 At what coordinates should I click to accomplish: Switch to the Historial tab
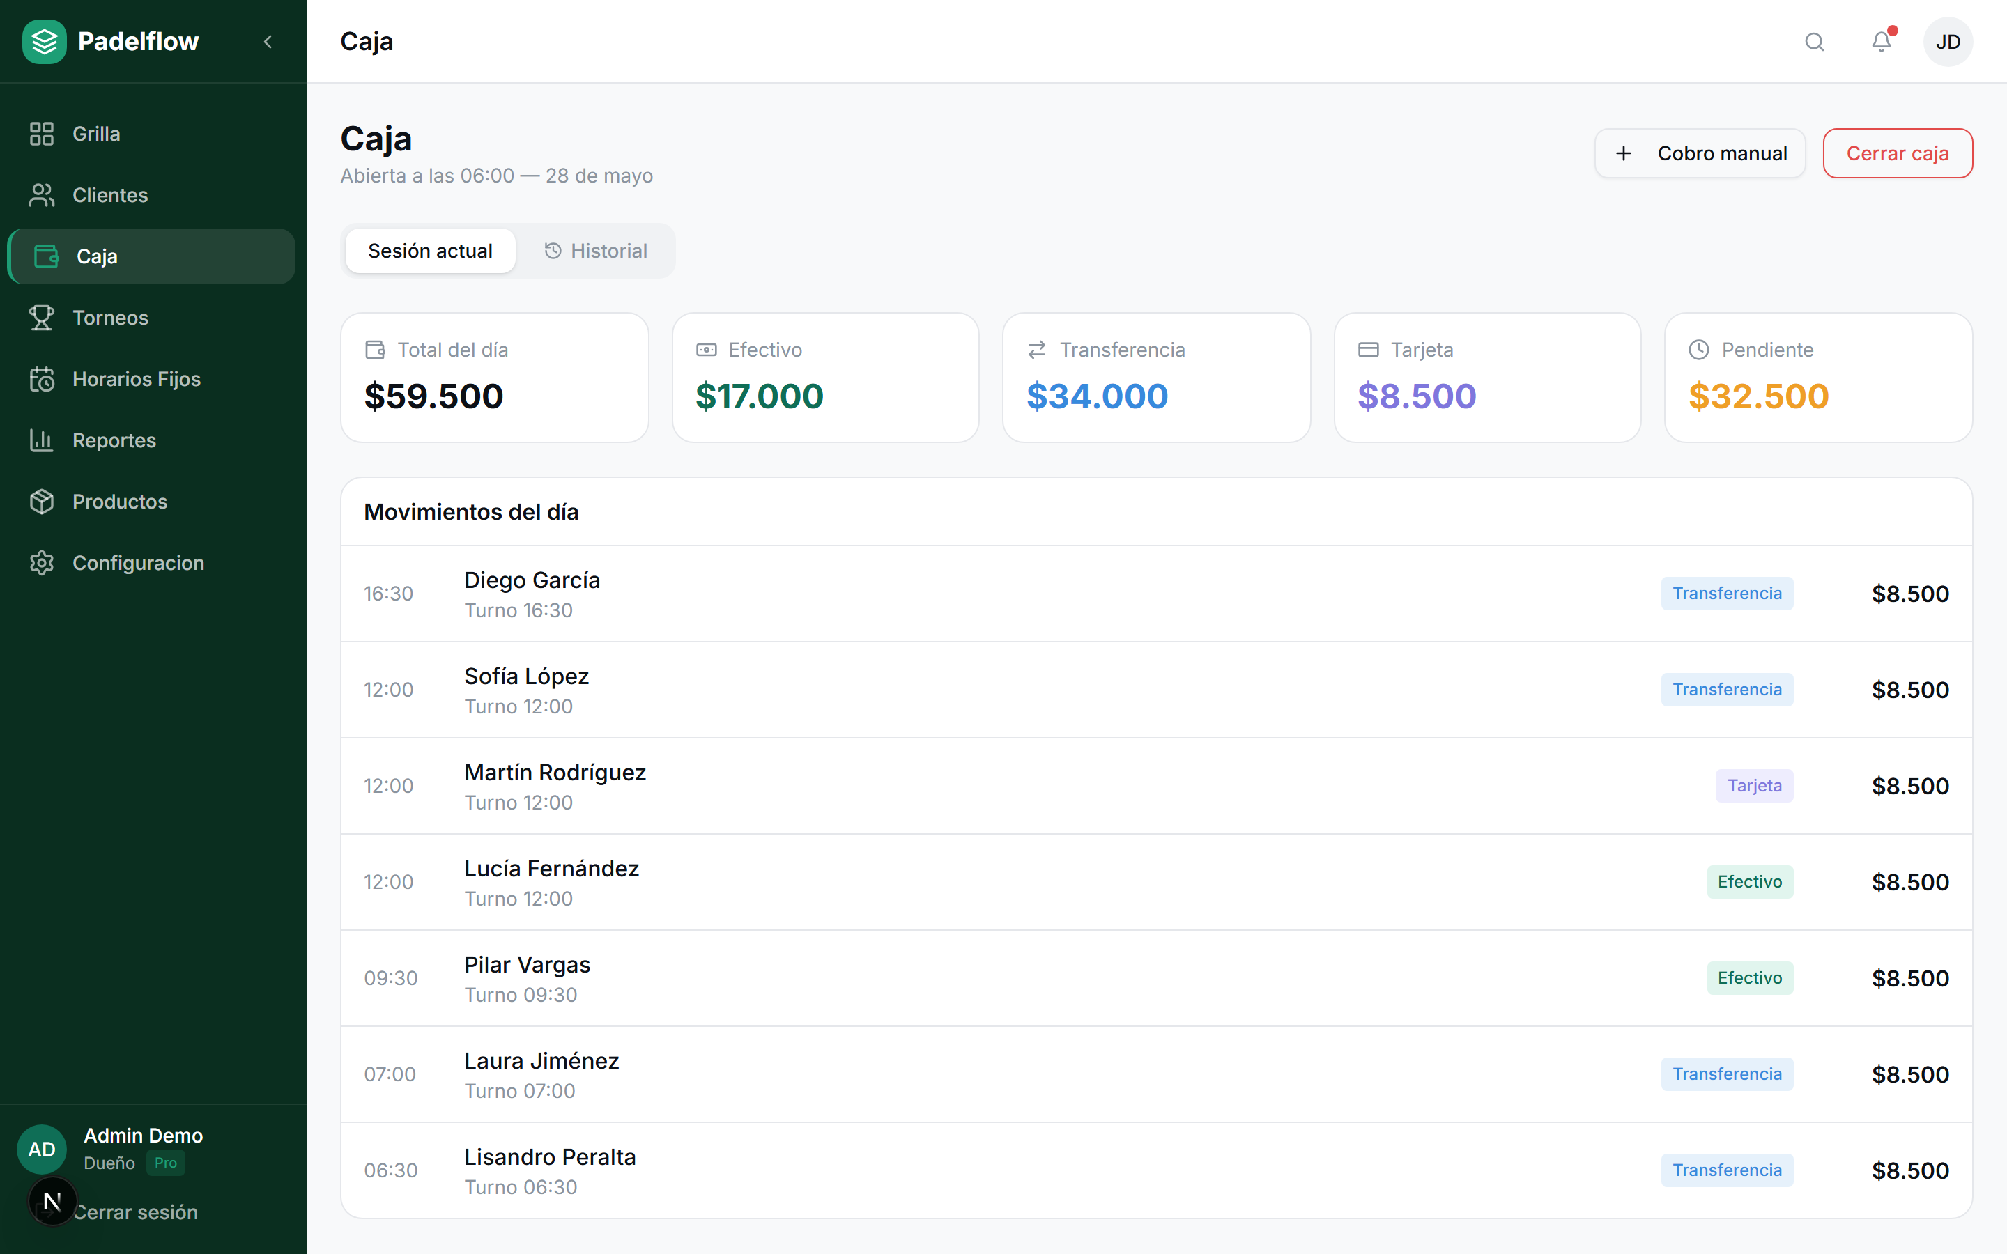pos(595,251)
